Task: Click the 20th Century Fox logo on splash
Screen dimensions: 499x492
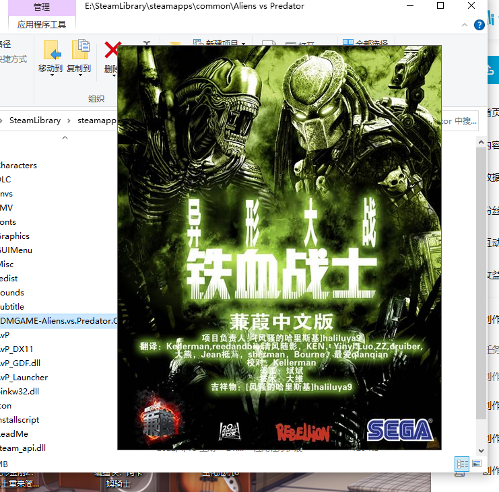Action: pos(230,431)
